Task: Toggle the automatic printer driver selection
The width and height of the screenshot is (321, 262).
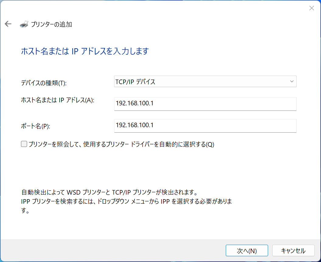Action: pyautogui.click(x=24, y=144)
